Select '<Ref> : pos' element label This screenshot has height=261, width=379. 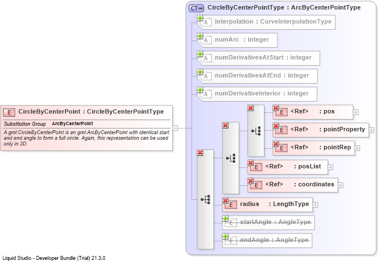(313, 111)
